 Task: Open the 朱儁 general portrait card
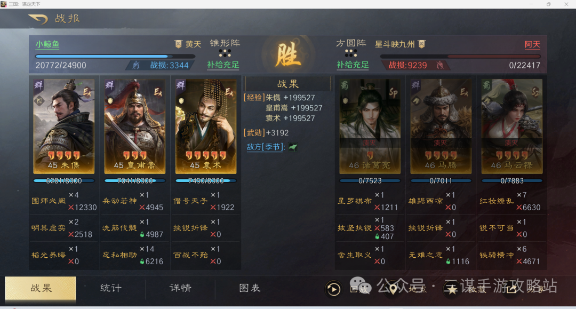[64, 126]
